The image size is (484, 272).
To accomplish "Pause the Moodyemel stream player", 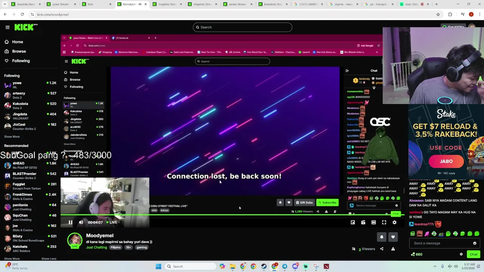I will (x=70, y=223).
